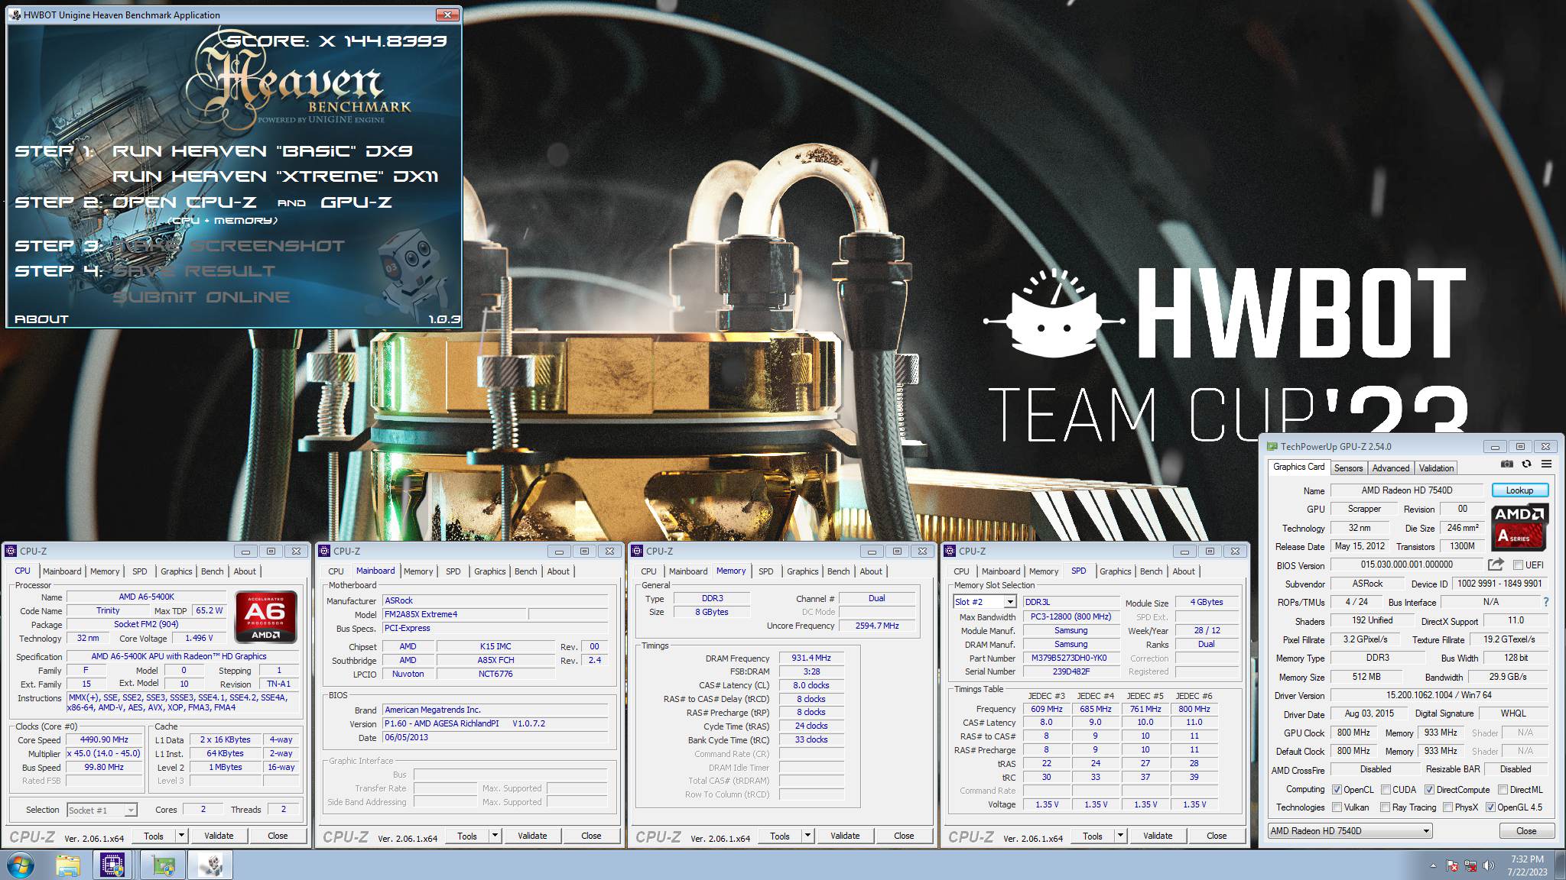
Task: Toggle the Vulkan checkbox
Action: point(1337,807)
